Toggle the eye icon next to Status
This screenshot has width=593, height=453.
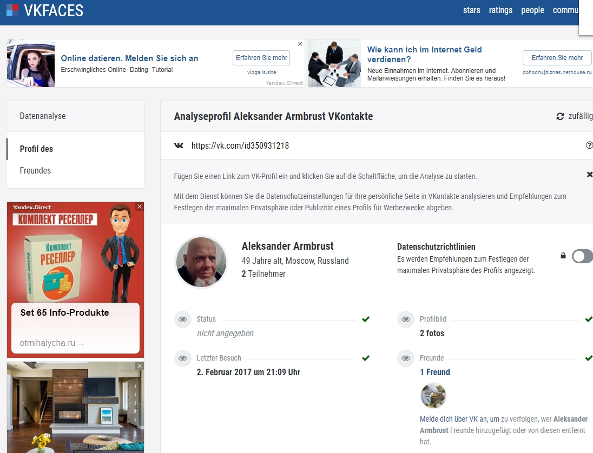point(183,319)
